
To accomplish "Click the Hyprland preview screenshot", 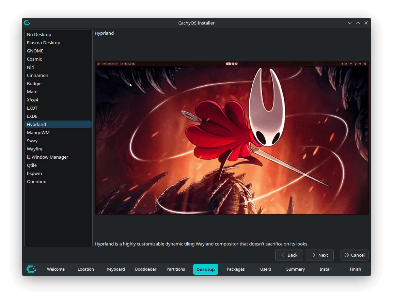I will (232, 138).
